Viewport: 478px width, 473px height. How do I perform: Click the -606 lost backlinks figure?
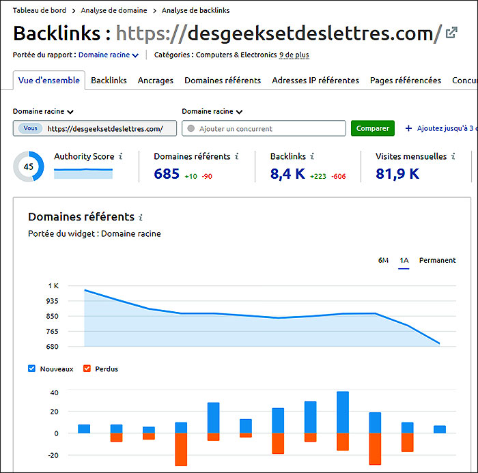click(339, 176)
